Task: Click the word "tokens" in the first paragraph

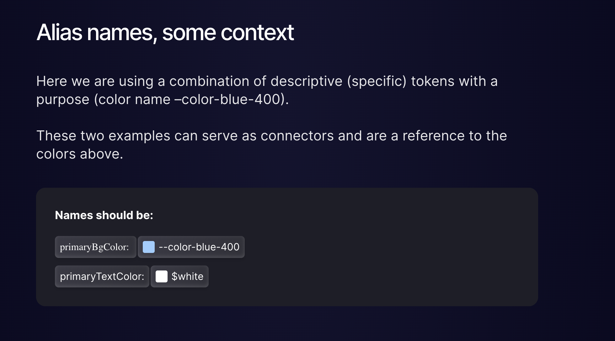Action: (433, 81)
